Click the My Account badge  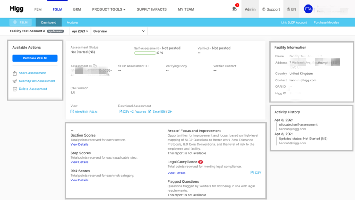tap(55, 31)
